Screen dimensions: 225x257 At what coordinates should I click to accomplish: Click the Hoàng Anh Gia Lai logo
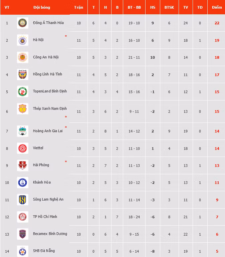pos(23,131)
